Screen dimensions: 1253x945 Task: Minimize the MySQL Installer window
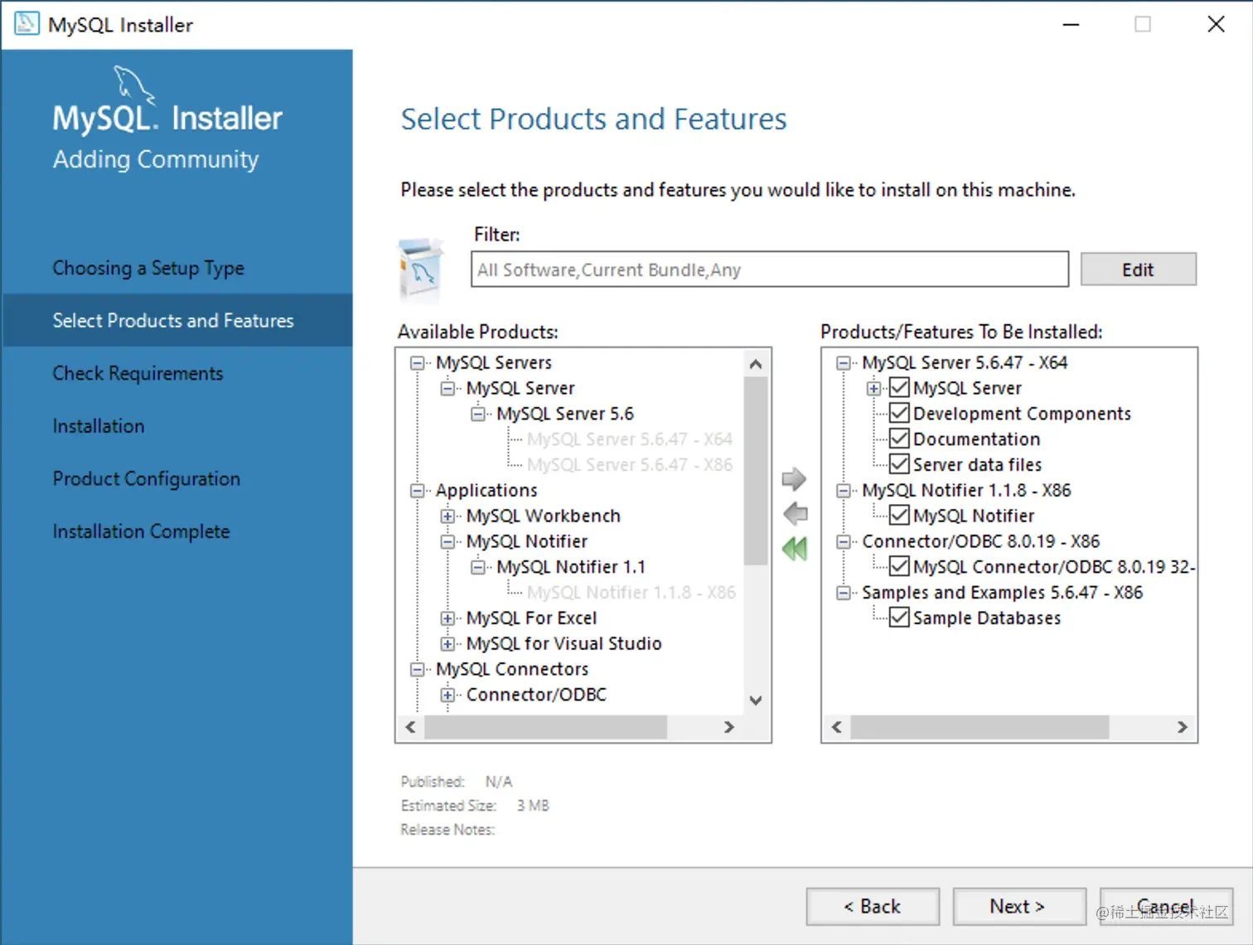pyautogui.click(x=1071, y=24)
